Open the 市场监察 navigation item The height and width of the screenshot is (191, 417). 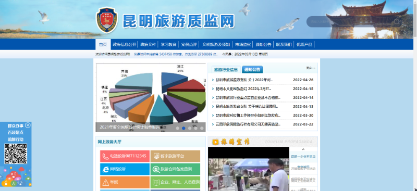pos(243,44)
